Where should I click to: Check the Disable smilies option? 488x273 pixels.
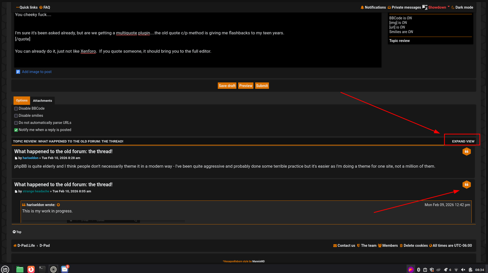(16, 116)
